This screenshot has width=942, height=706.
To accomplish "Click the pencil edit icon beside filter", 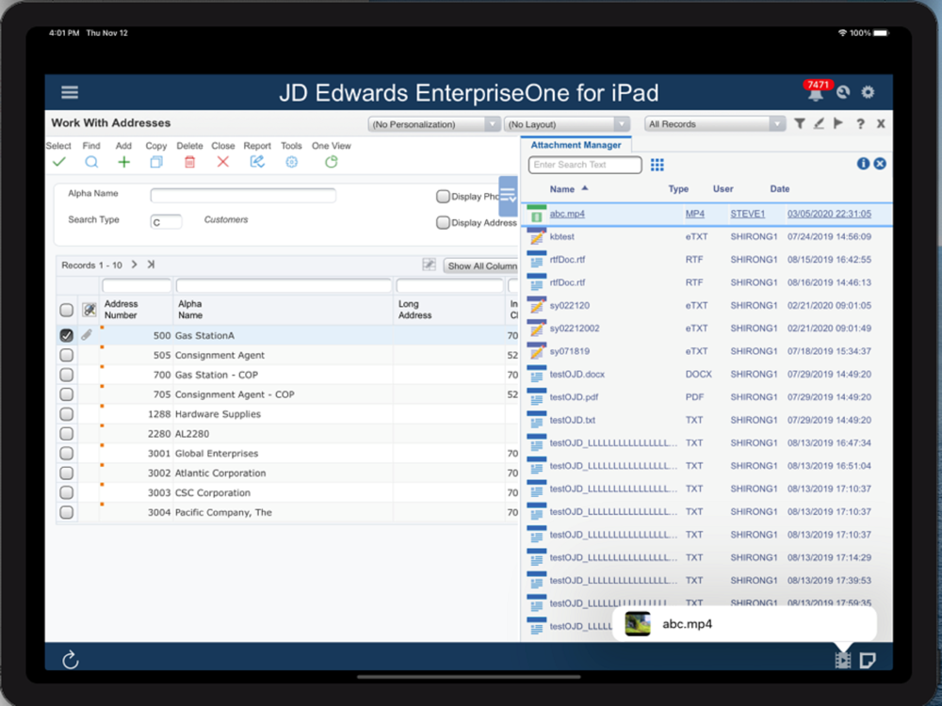I will pos(819,123).
